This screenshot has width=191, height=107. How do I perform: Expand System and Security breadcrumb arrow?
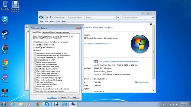pyautogui.click(x=84, y=17)
